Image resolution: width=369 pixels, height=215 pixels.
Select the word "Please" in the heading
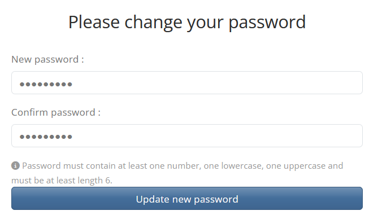[94, 23]
